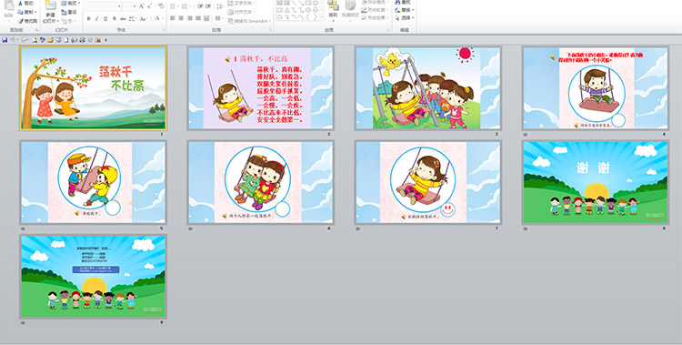The height and width of the screenshot is (345, 682).
Task: Open Convert to SmartArt menu
Action: pyautogui.click(x=249, y=21)
